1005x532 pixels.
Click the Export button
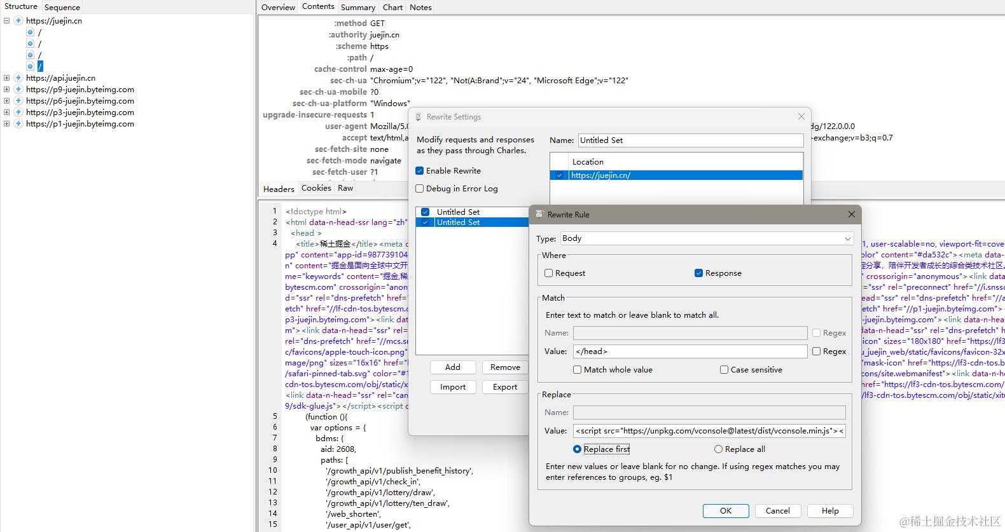coord(505,387)
